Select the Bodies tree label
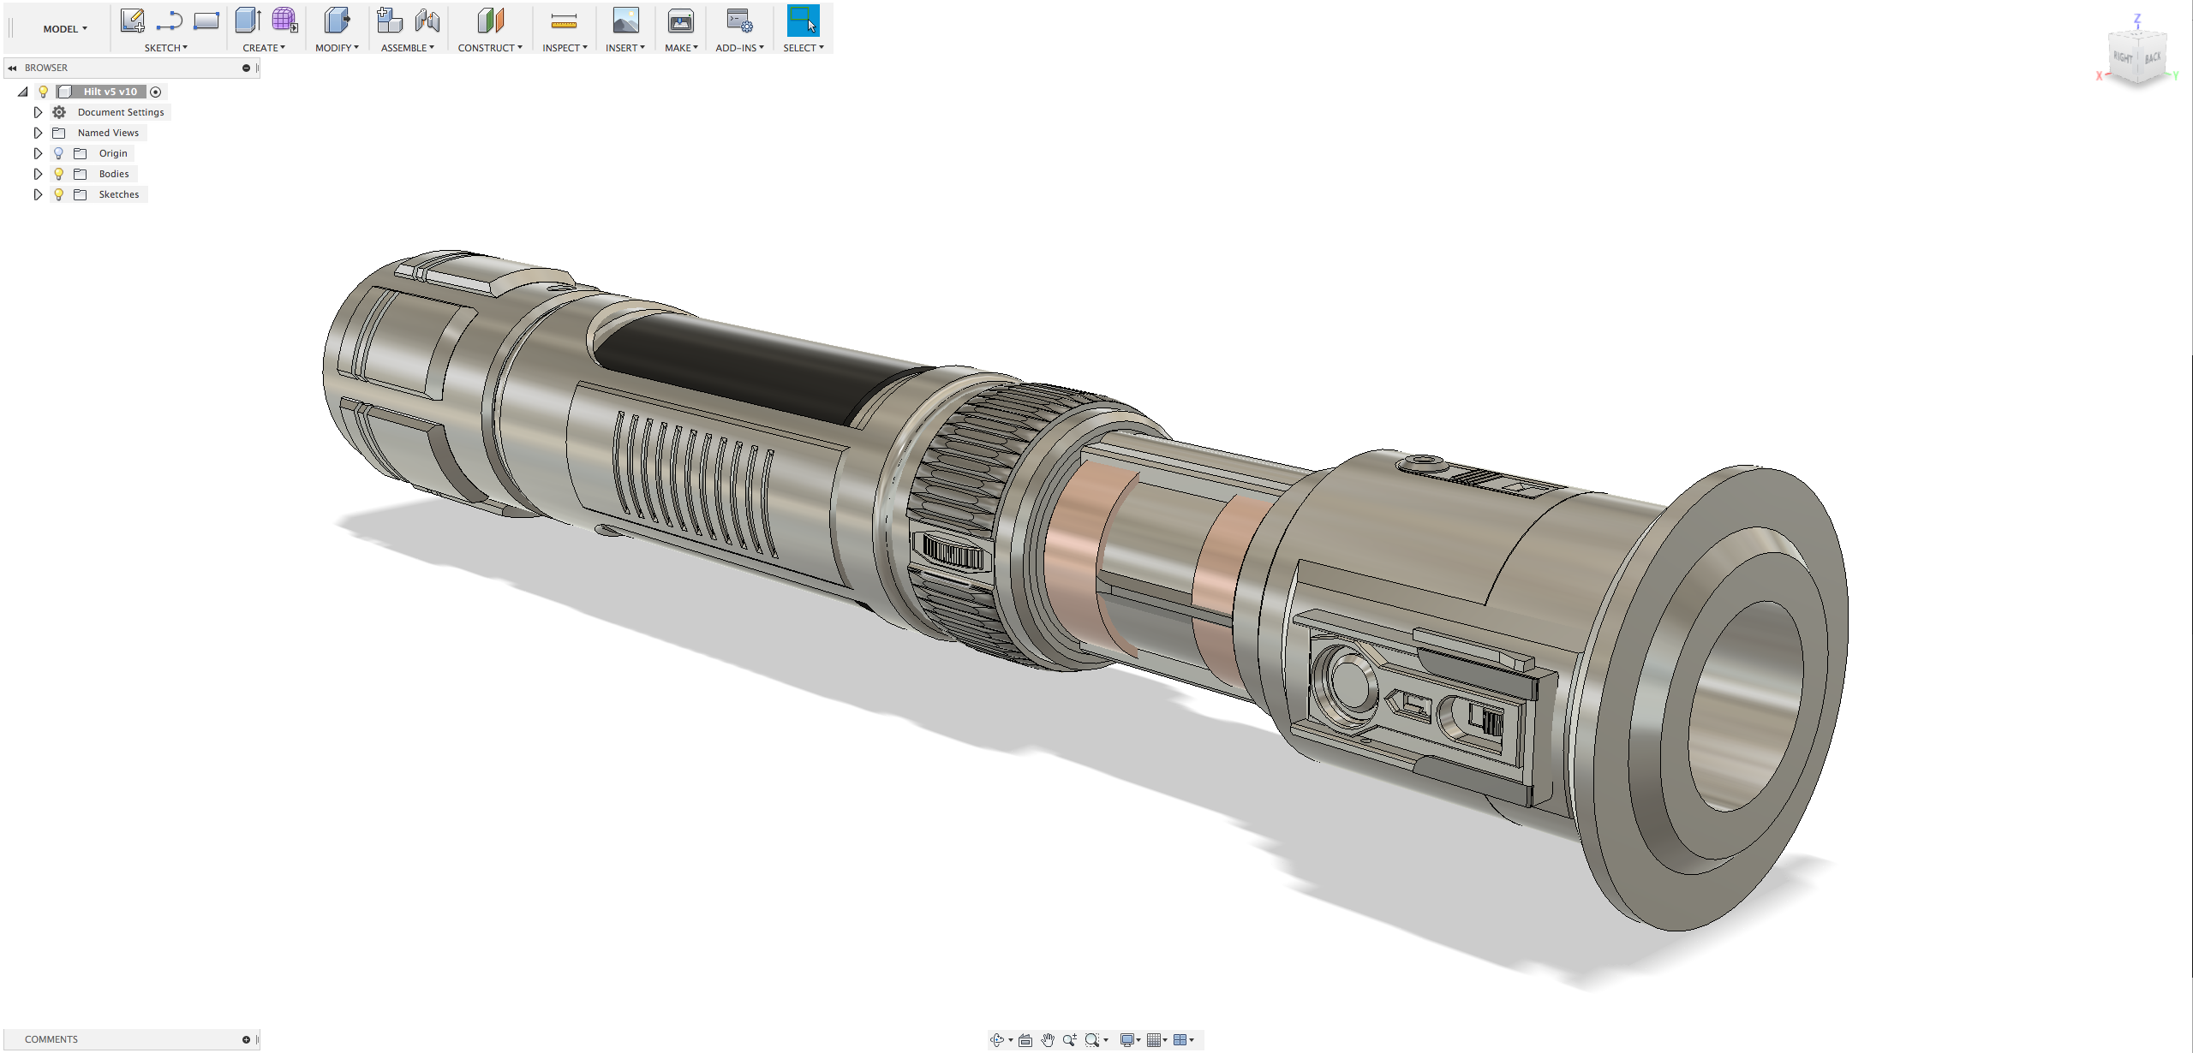 [x=114, y=174]
